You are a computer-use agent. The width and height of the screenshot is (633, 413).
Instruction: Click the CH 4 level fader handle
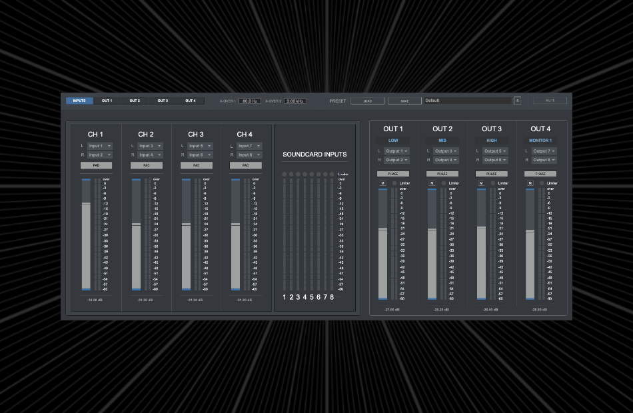tap(235, 224)
